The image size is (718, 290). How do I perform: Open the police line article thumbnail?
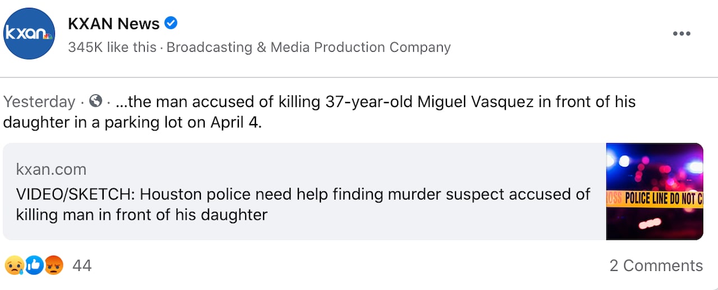coord(654,191)
